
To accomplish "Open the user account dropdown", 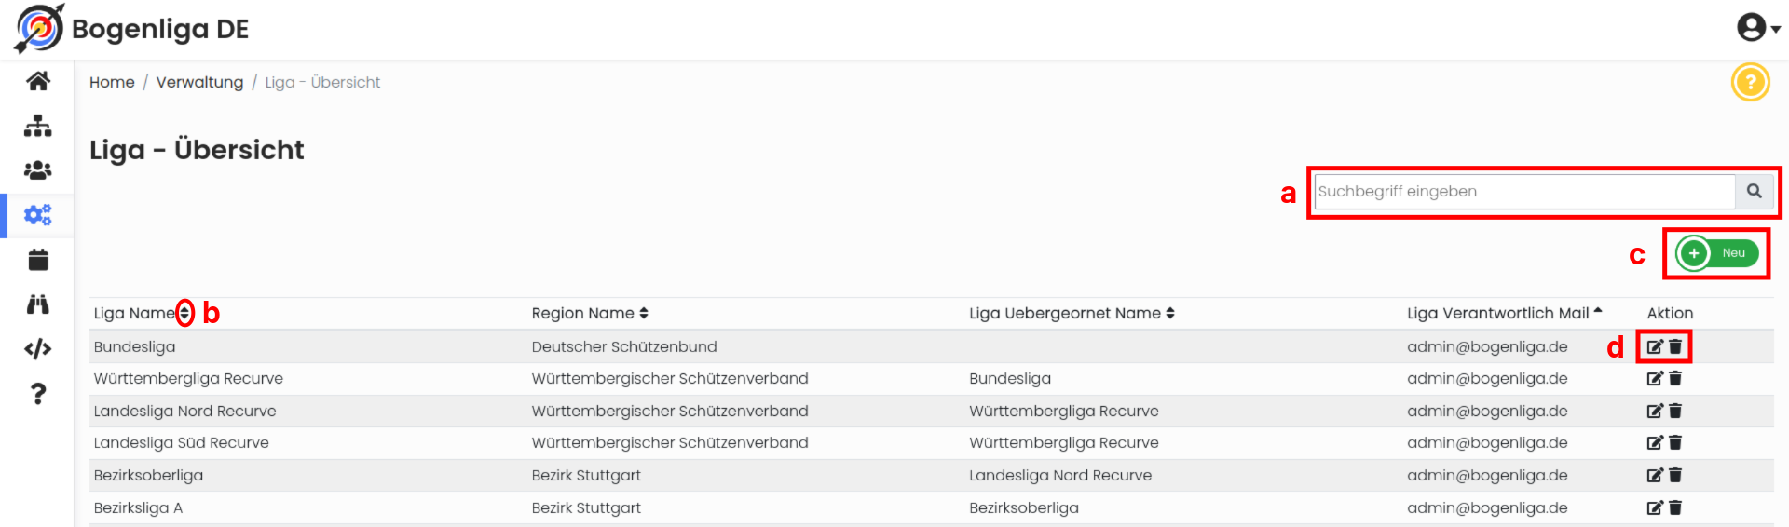I will tap(1757, 28).
